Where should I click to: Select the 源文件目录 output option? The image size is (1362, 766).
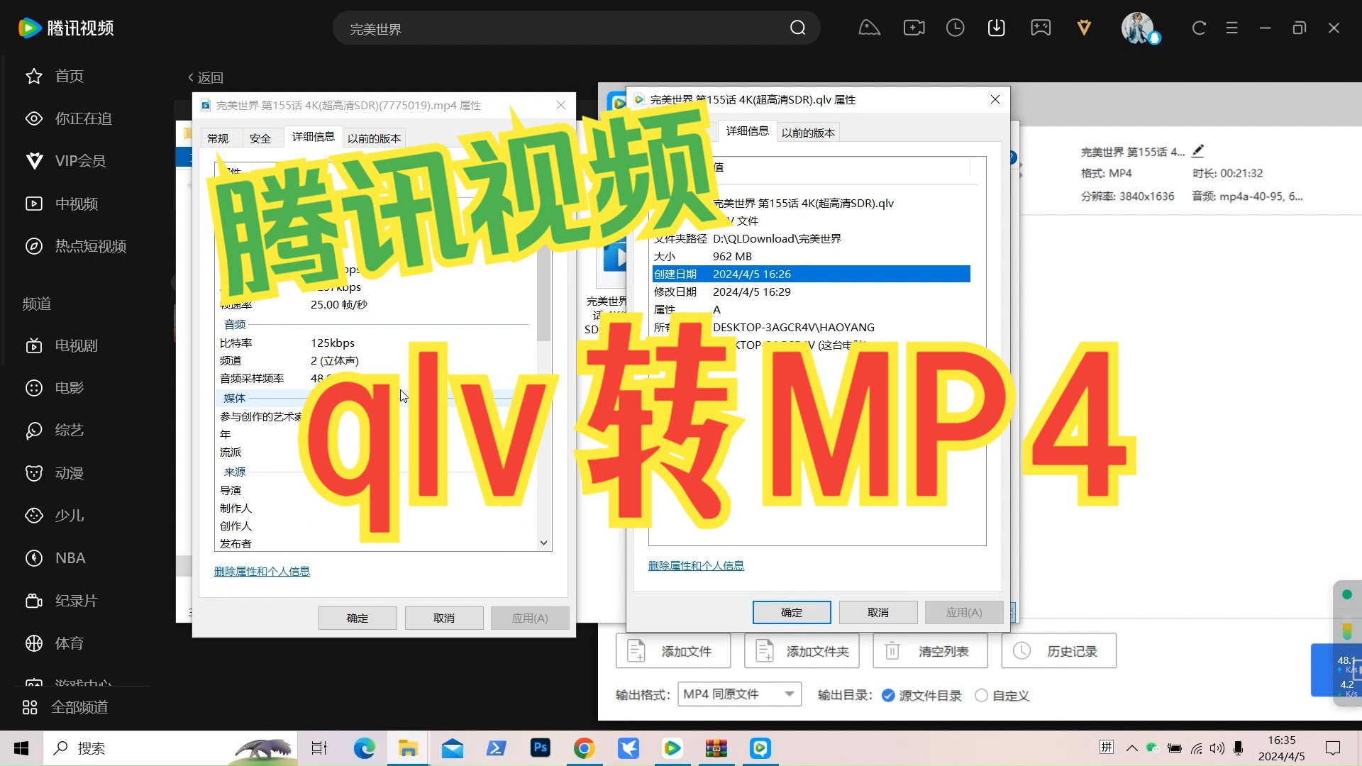coord(887,696)
